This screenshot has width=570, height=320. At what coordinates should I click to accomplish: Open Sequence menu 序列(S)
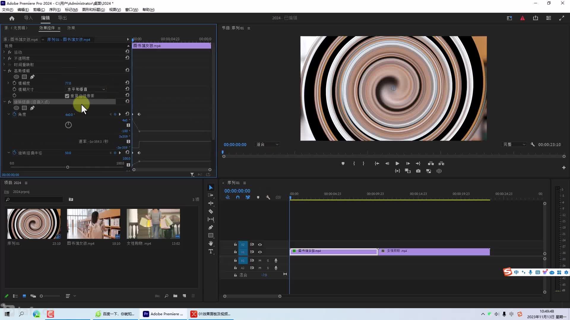coord(55,9)
